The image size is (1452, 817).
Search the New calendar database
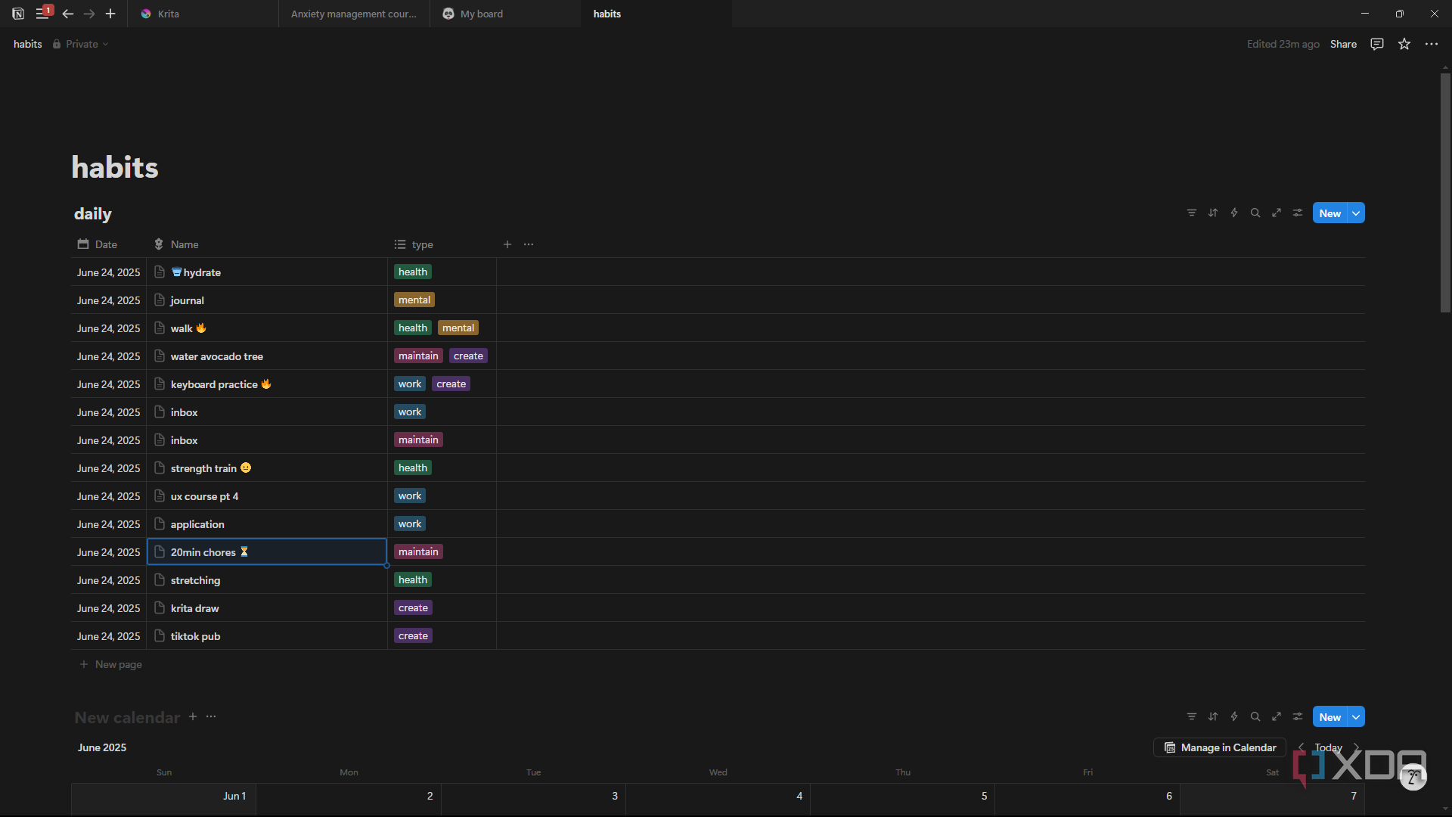[x=1255, y=716]
